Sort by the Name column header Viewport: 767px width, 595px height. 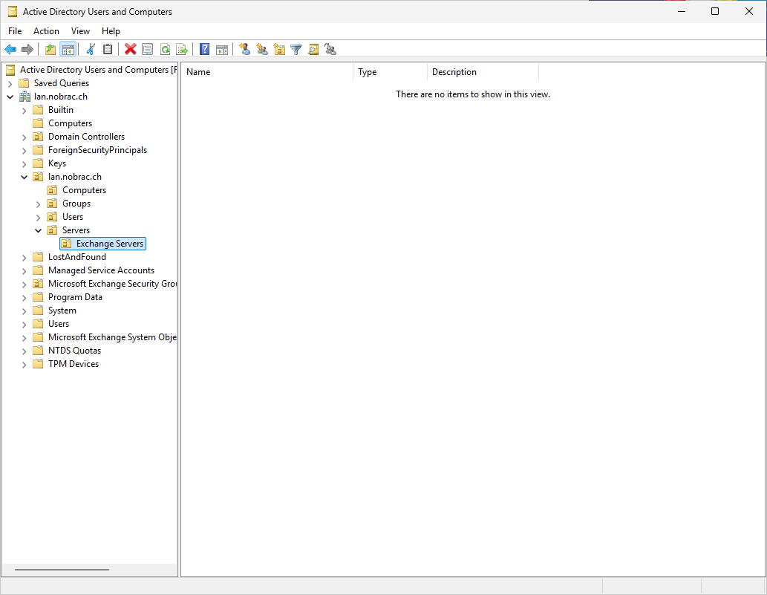click(x=267, y=72)
